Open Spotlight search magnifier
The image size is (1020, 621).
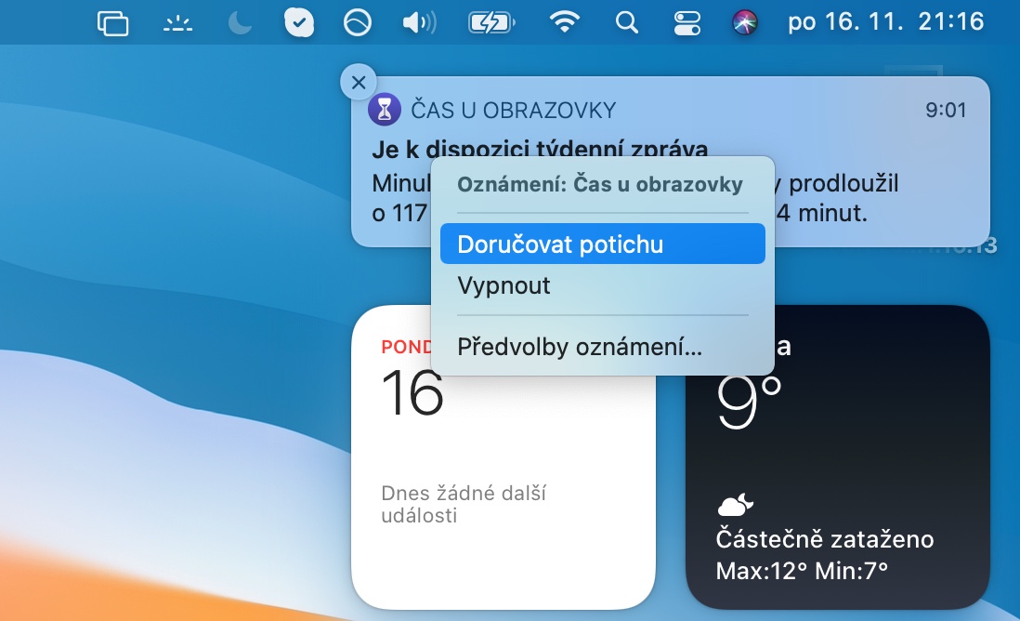(626, 23)
